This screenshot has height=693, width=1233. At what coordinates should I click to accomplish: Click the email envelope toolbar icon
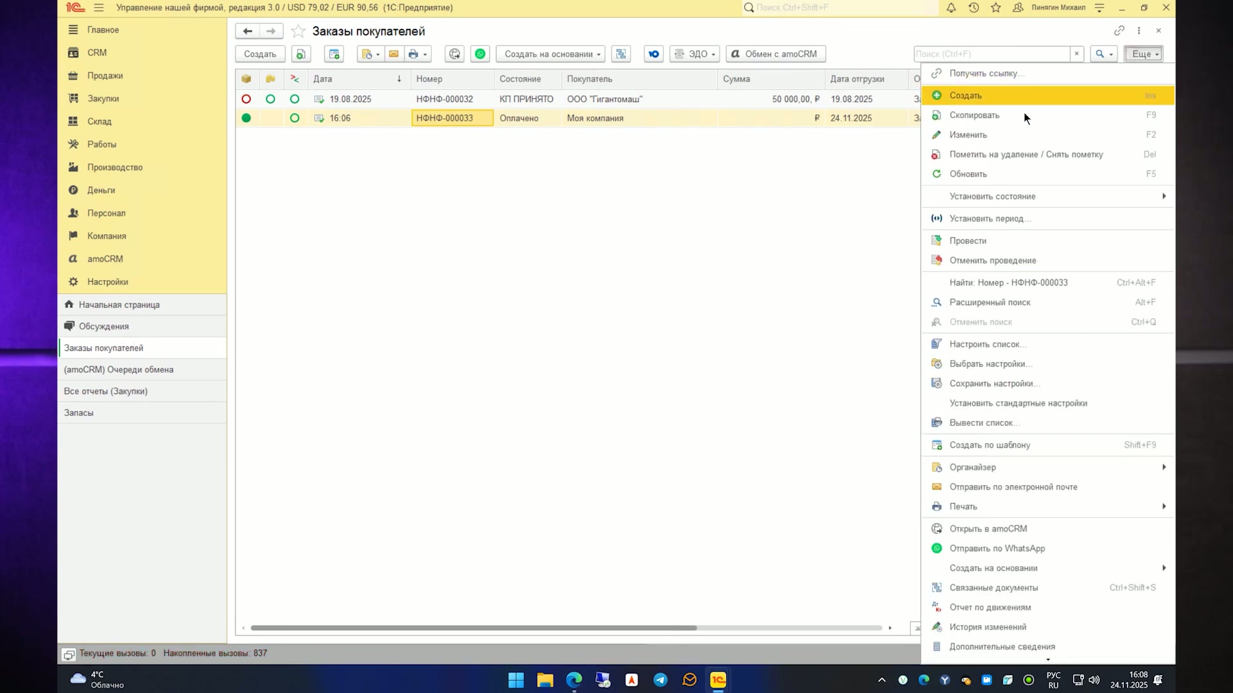click(394, 54)
